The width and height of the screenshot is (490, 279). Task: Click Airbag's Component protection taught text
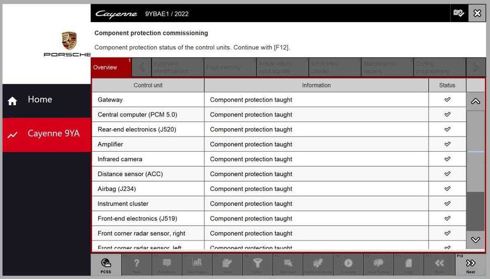tap(251, 188)
